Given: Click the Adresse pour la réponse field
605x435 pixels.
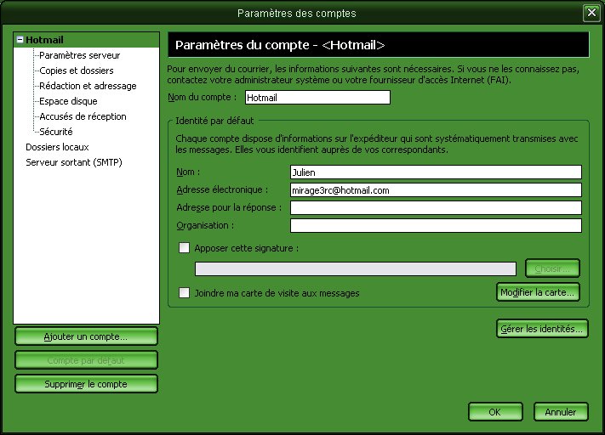Looking at the screenshot, I should (436, 207).
